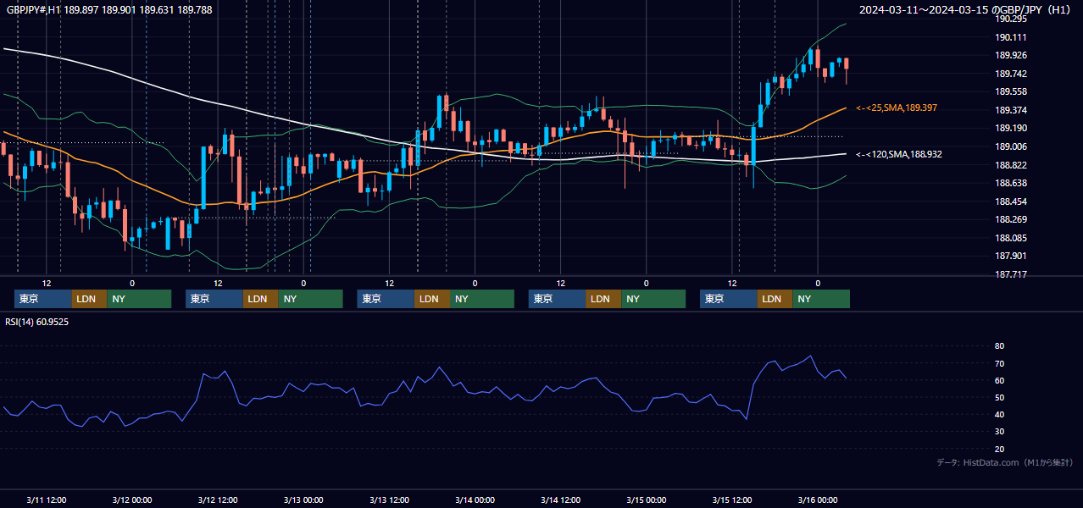The width and height of the screenshot is (1083, 508).
Task: Click the RSI scale value 60
Action: click(x=999, y=380)
